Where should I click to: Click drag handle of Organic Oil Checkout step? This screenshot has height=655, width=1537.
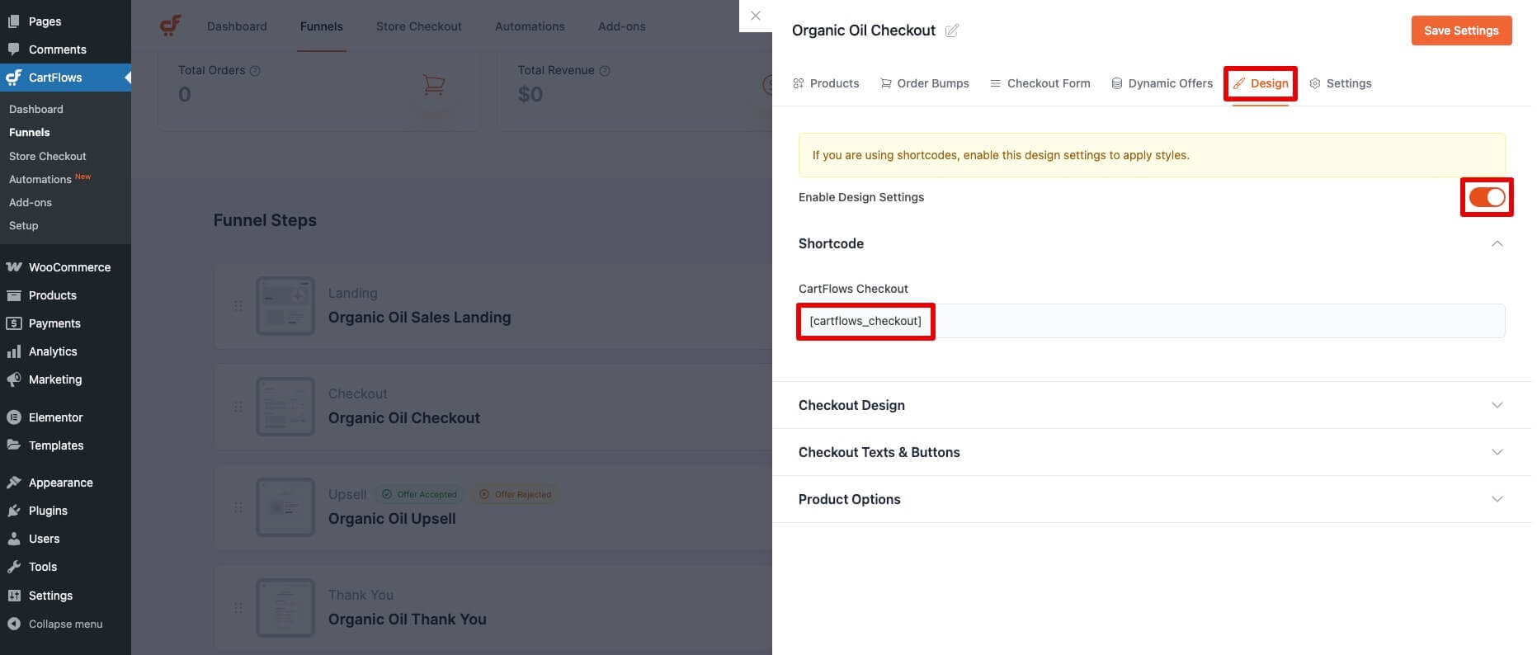coord(238,407)
